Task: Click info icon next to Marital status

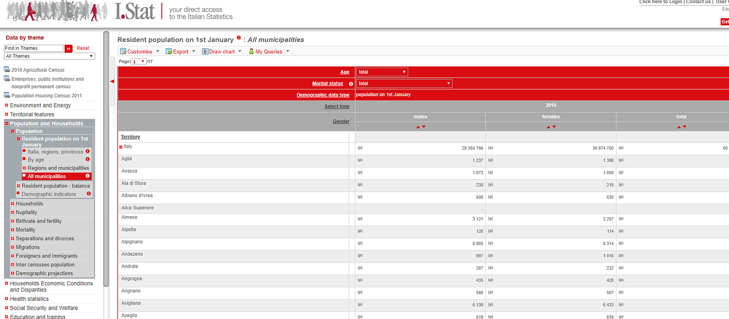Action: point(351,84)
